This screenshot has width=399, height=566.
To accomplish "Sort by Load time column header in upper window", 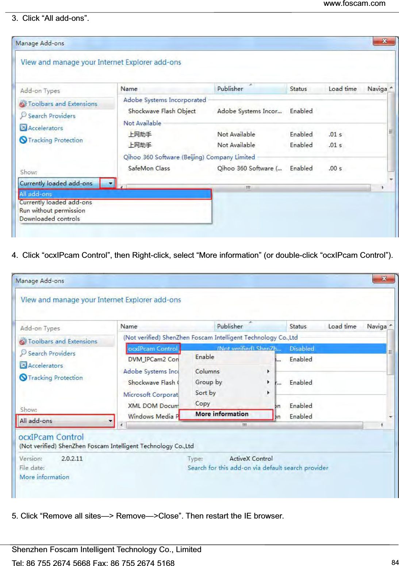I will pos(345,89).
